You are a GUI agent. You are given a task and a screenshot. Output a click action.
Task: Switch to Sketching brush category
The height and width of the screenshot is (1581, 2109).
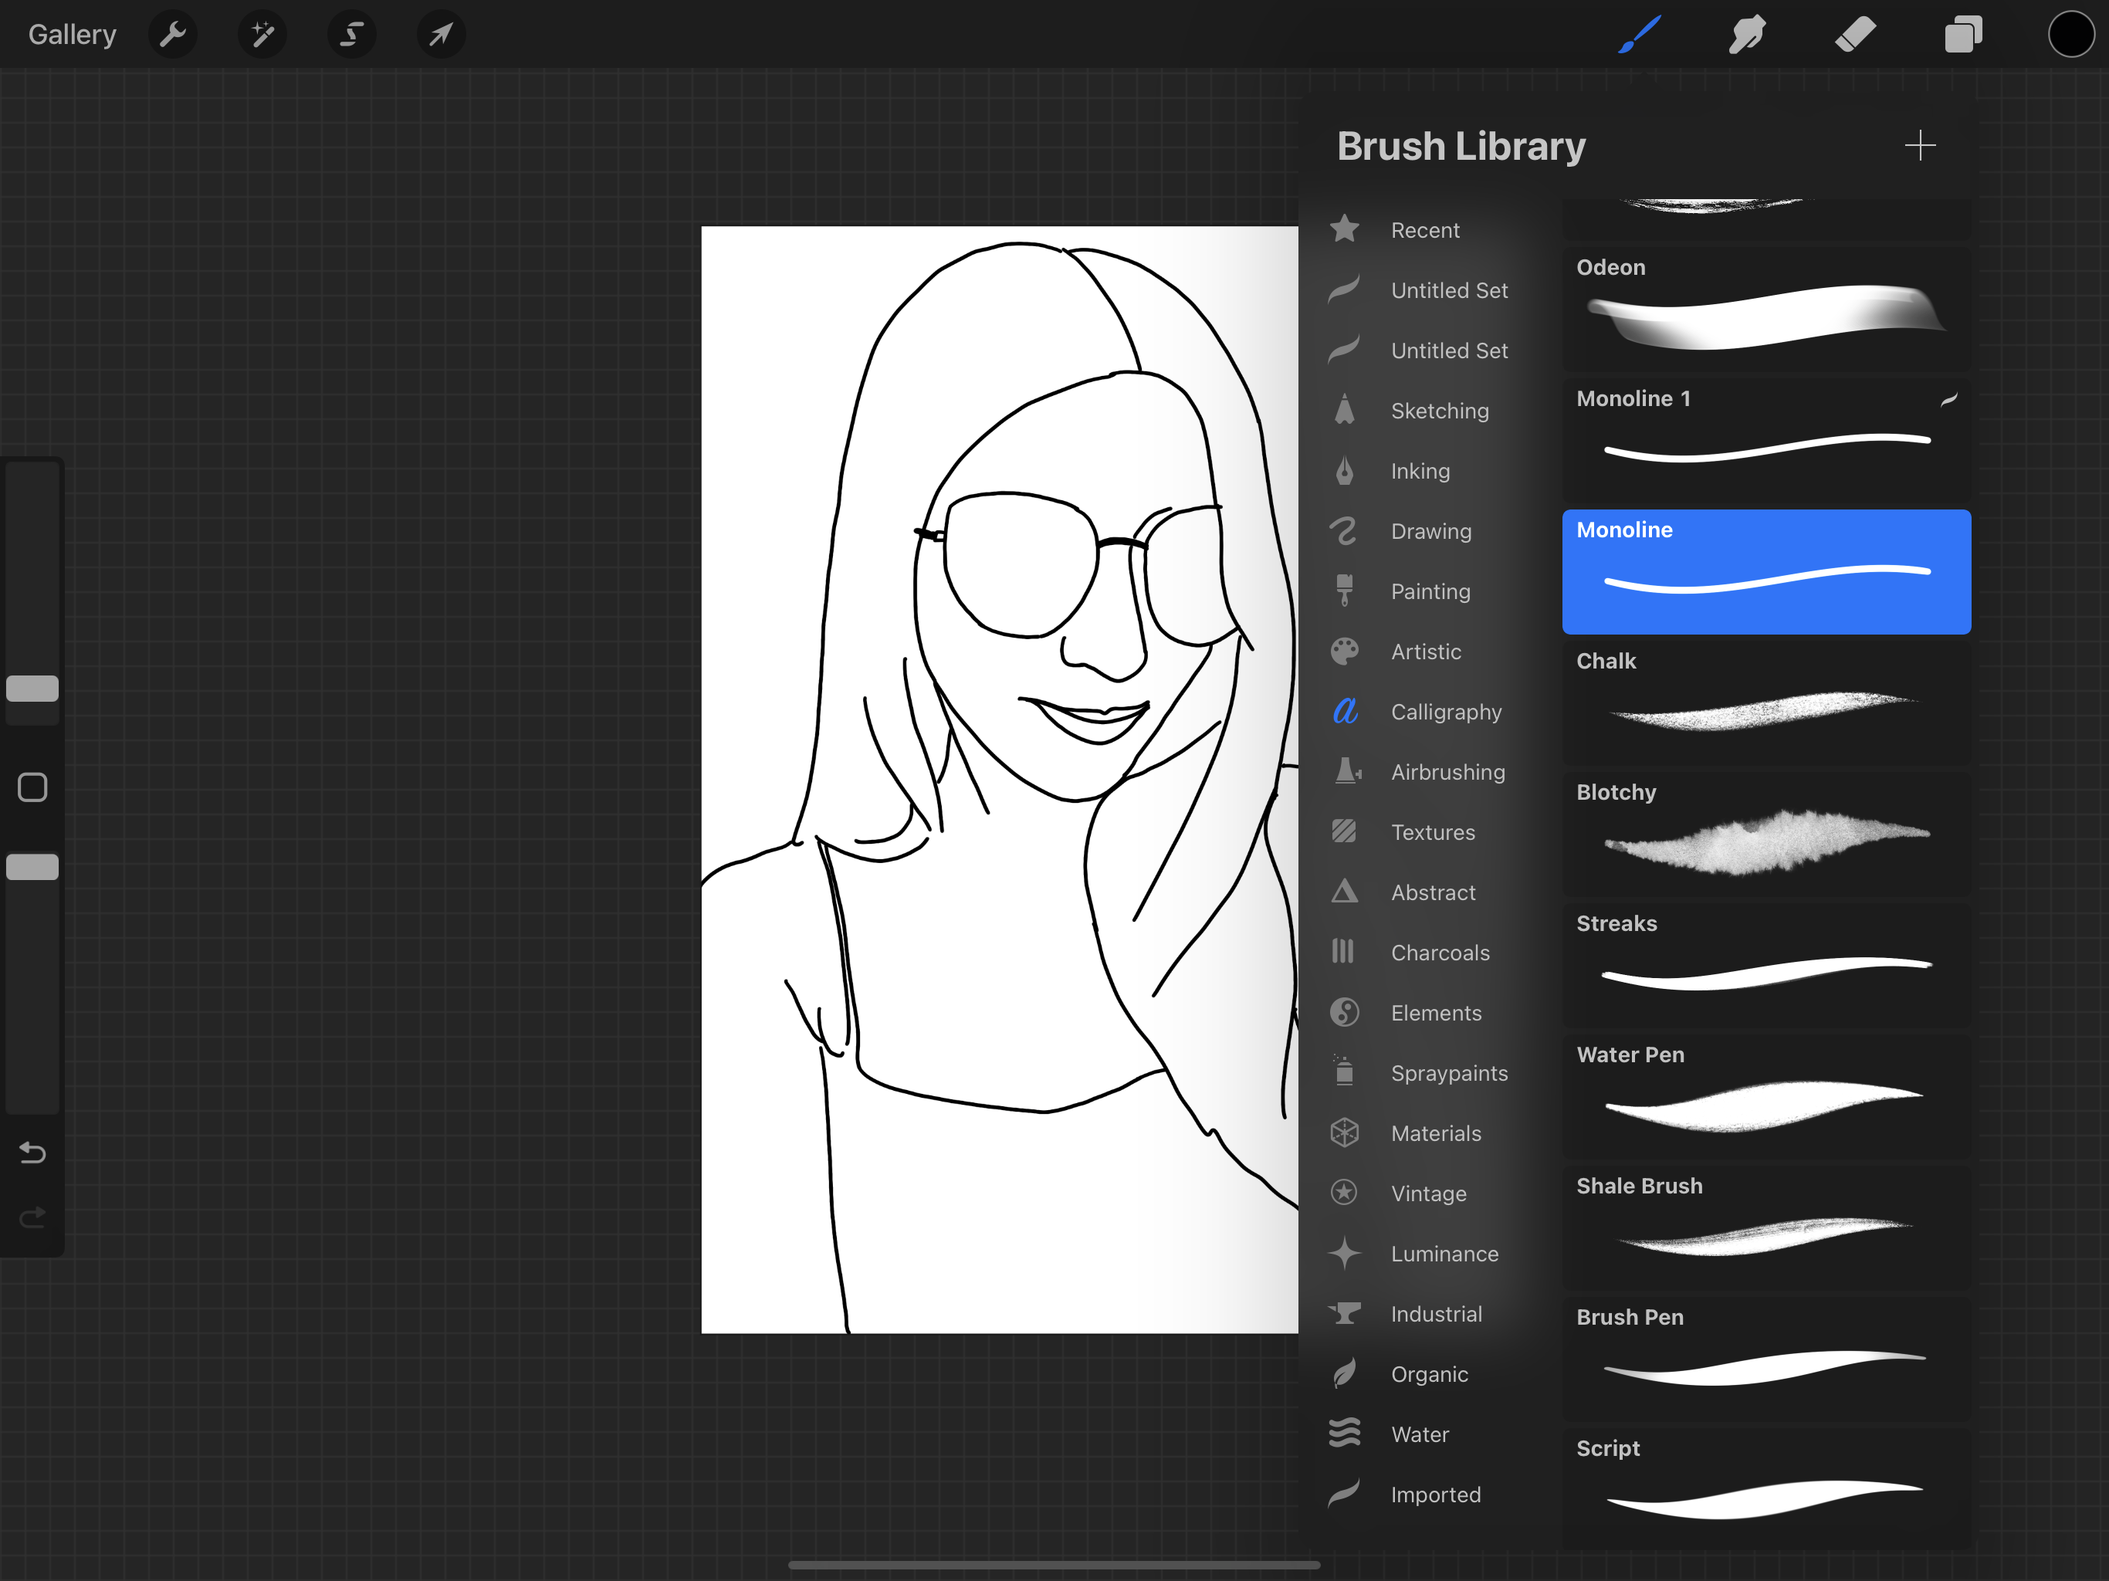[x=1439, y=411]
